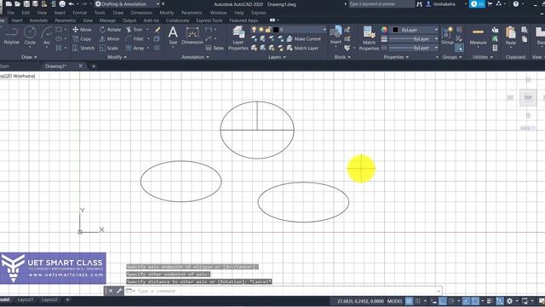Viewport: 545px width, 307px height.
Task: Click the object color wheel swatch
Action: (384, 30)
